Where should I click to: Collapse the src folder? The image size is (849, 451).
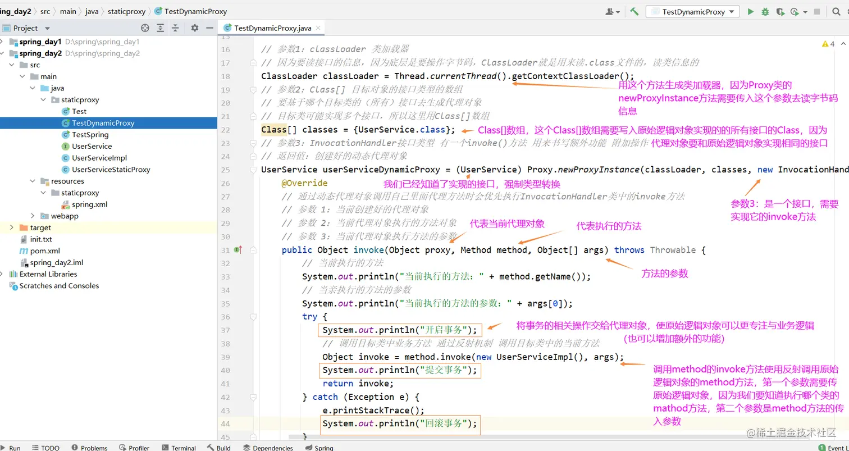(12, 65)
